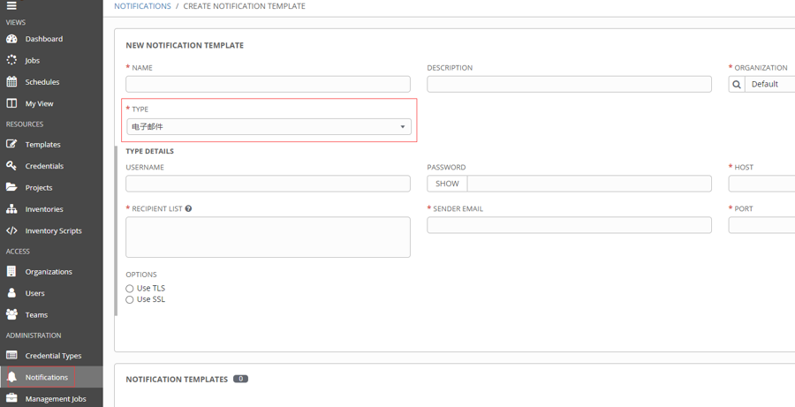Focus the Host input field

pyautogui.click(x=761, y=184)
